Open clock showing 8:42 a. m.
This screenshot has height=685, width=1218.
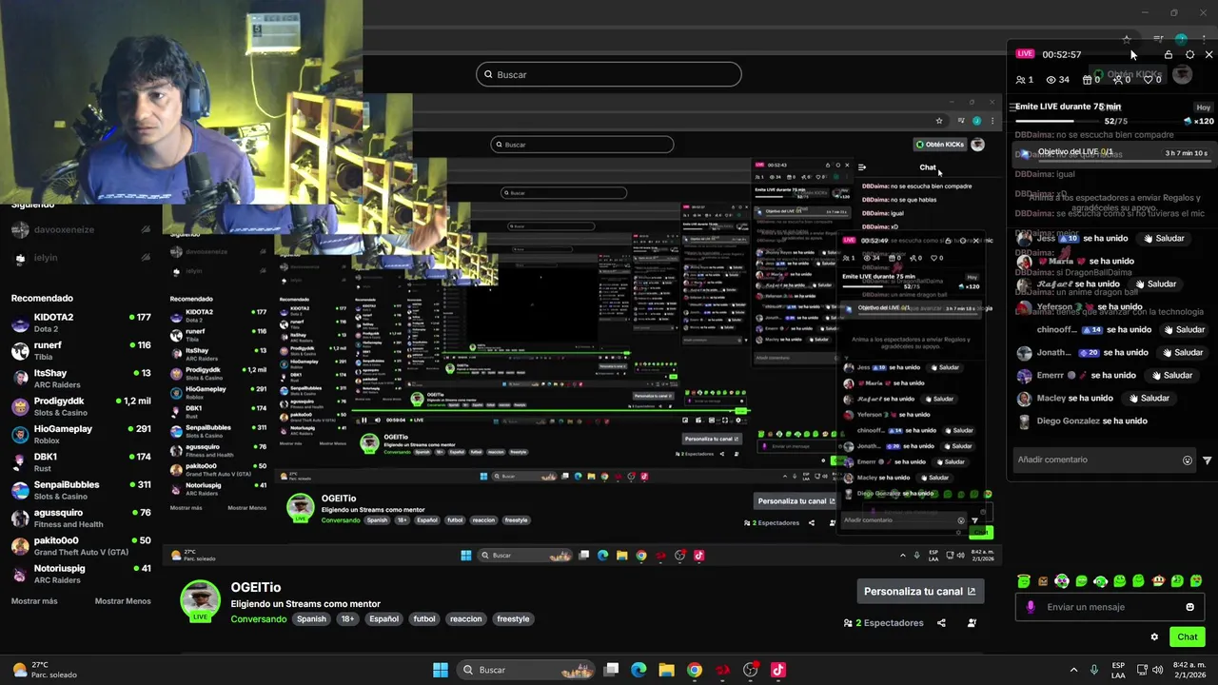(x=1189, y=670)
